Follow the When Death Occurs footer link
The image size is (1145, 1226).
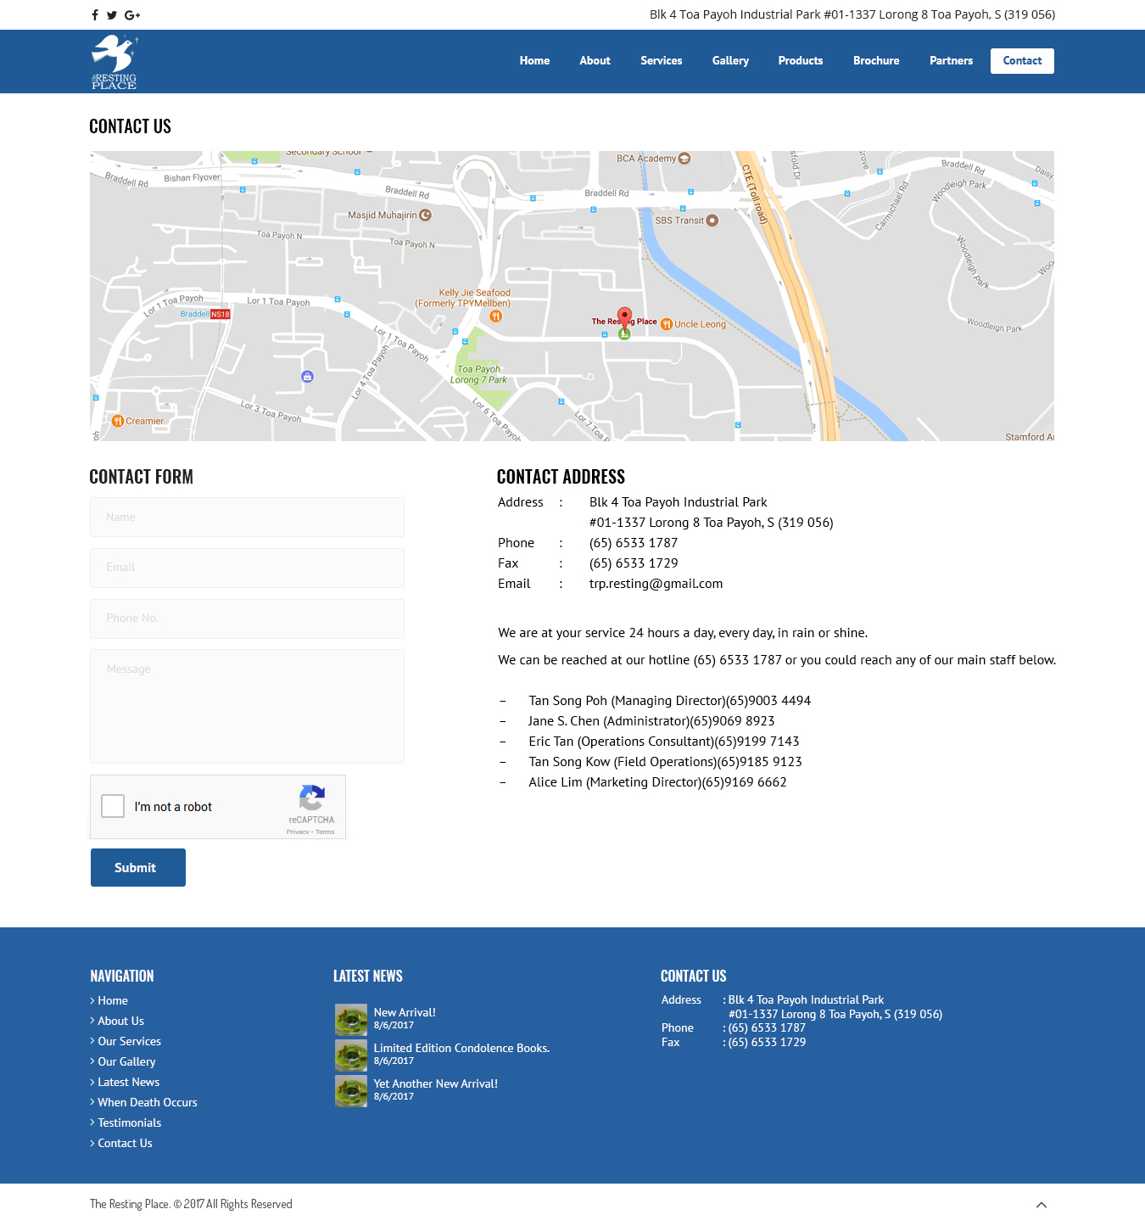click(x=147, y=1102)
